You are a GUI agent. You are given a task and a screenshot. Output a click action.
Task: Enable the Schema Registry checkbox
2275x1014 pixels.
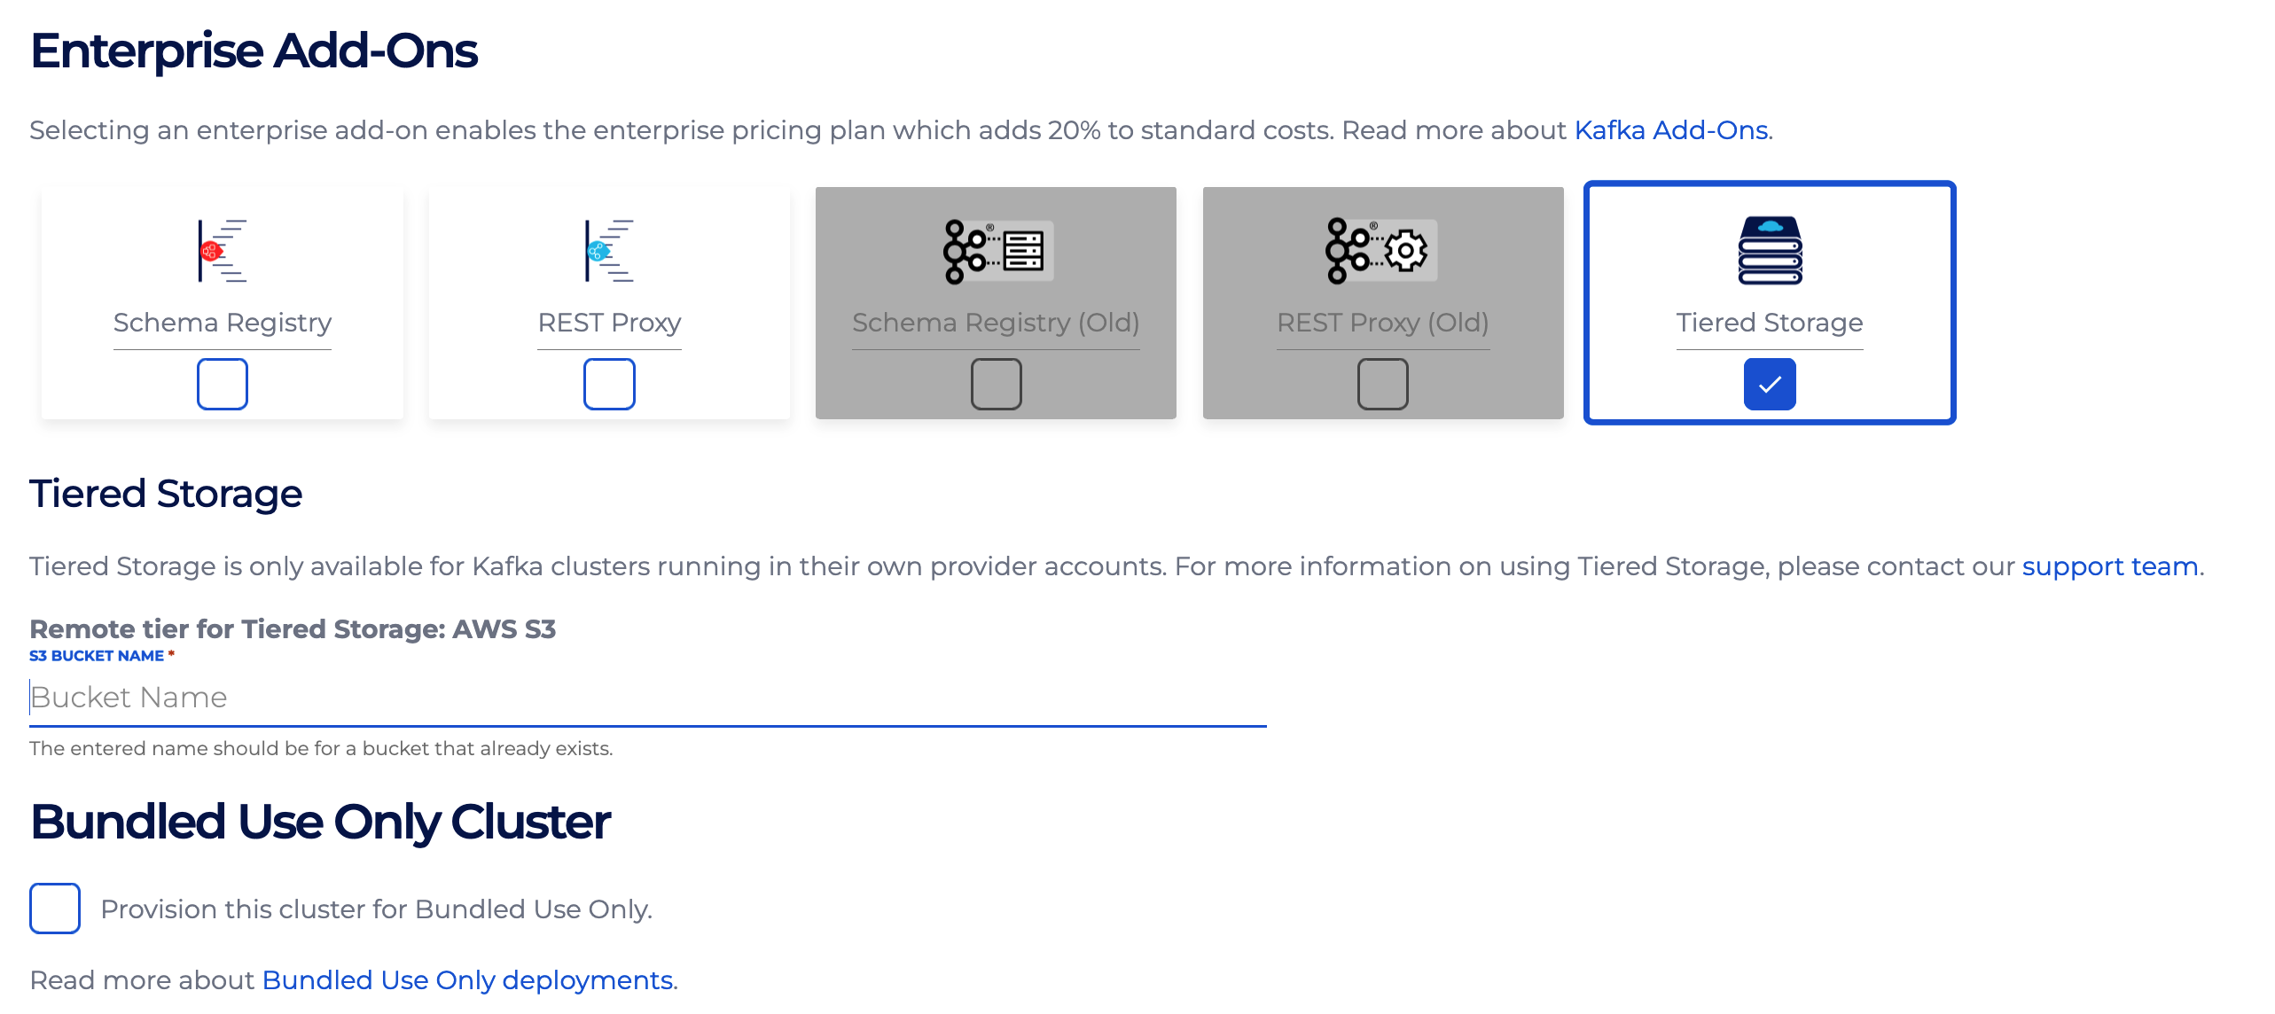tap(222, 384)
